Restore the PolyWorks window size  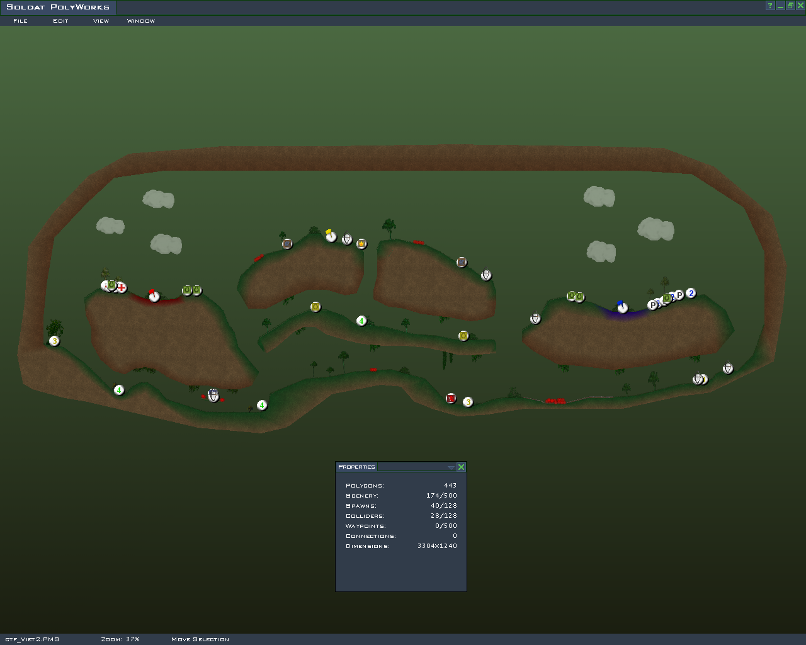click(790, 6)
